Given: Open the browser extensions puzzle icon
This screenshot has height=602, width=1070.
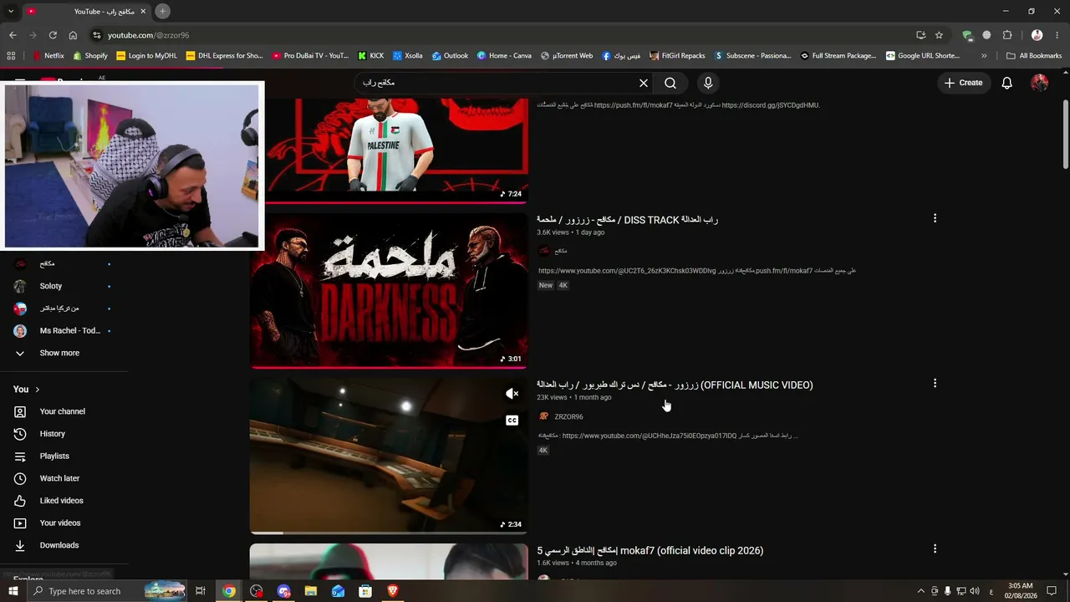Looking at the screenshot, I should click(x=1007, y=35).
